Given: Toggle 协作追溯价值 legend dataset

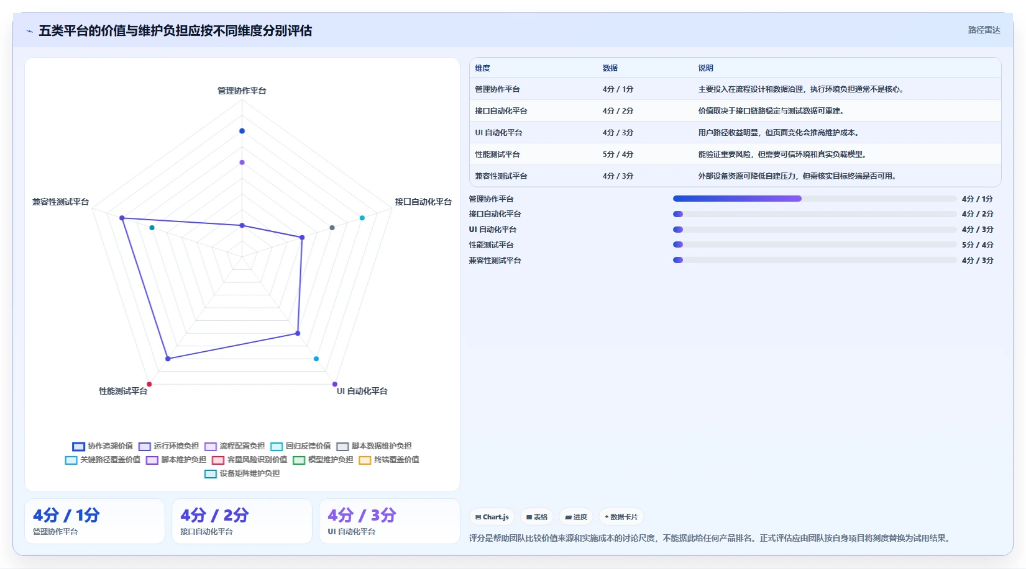Looking at the screenshot, I should 103,446.
